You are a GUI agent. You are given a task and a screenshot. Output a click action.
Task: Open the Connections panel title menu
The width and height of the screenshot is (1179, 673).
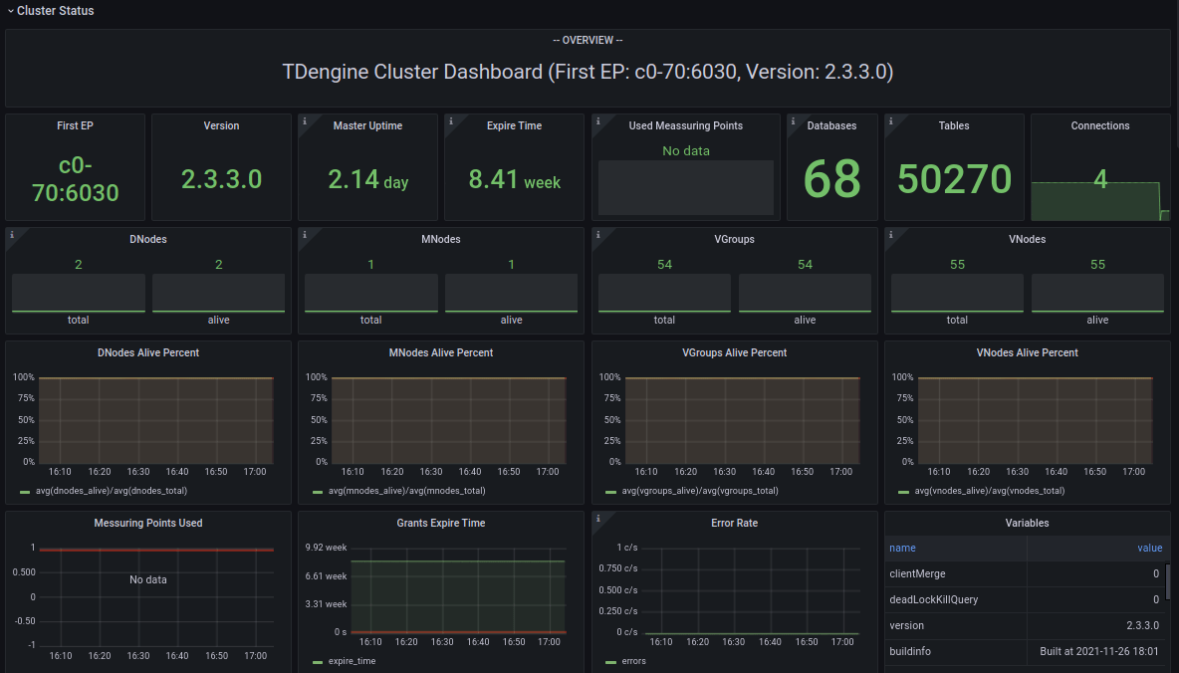[x=1100, y=125]
